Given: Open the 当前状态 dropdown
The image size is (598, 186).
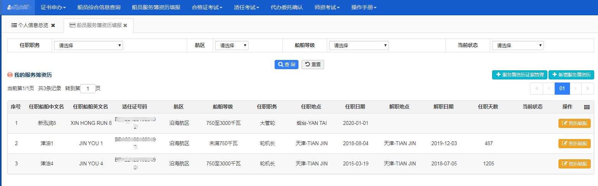Looking at the screenshot, I should pos(518,45).
